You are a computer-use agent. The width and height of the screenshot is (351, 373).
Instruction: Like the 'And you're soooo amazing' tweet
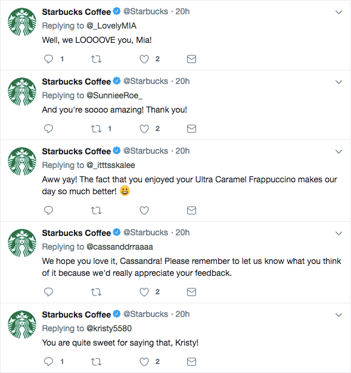click(x=144, y=129)
